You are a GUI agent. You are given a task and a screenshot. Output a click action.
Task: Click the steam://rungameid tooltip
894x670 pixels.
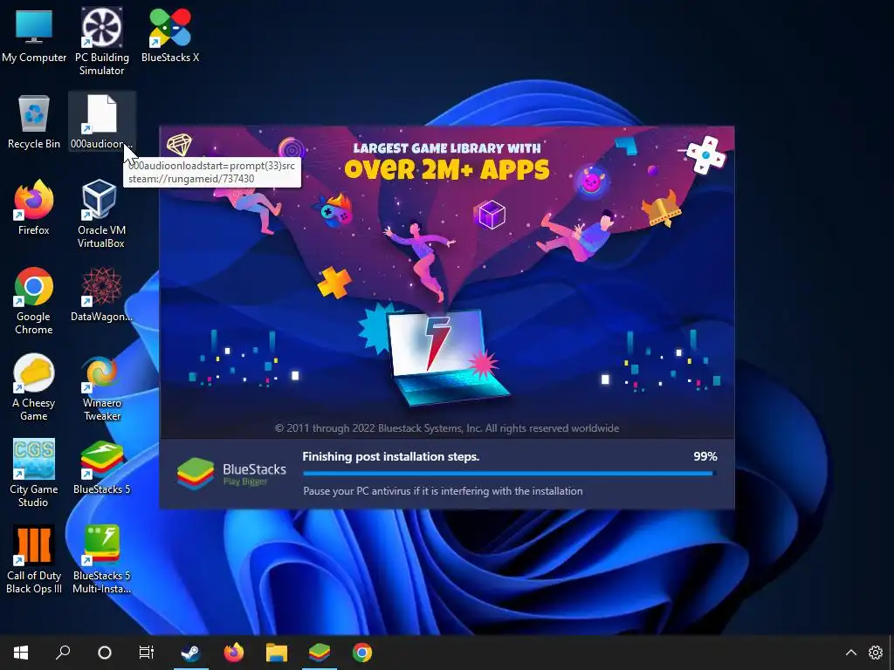tap(212, 172)
